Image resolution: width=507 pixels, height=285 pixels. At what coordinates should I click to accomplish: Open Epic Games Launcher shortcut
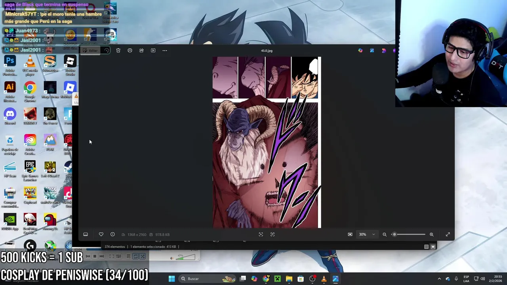tap(30, 171)
